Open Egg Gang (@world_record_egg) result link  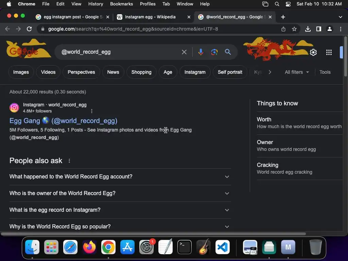coord(63,121)
